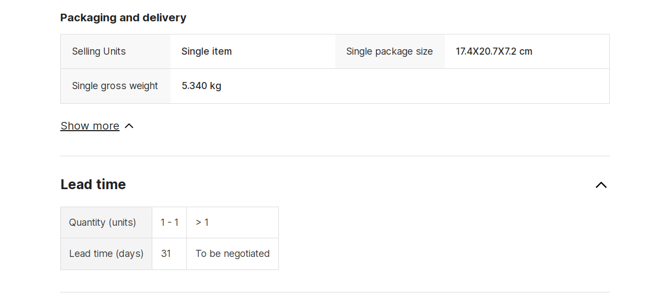646x293 pixels.
Task: Click the Packaging and delivery heading
Action: click(x=123, y=17)
